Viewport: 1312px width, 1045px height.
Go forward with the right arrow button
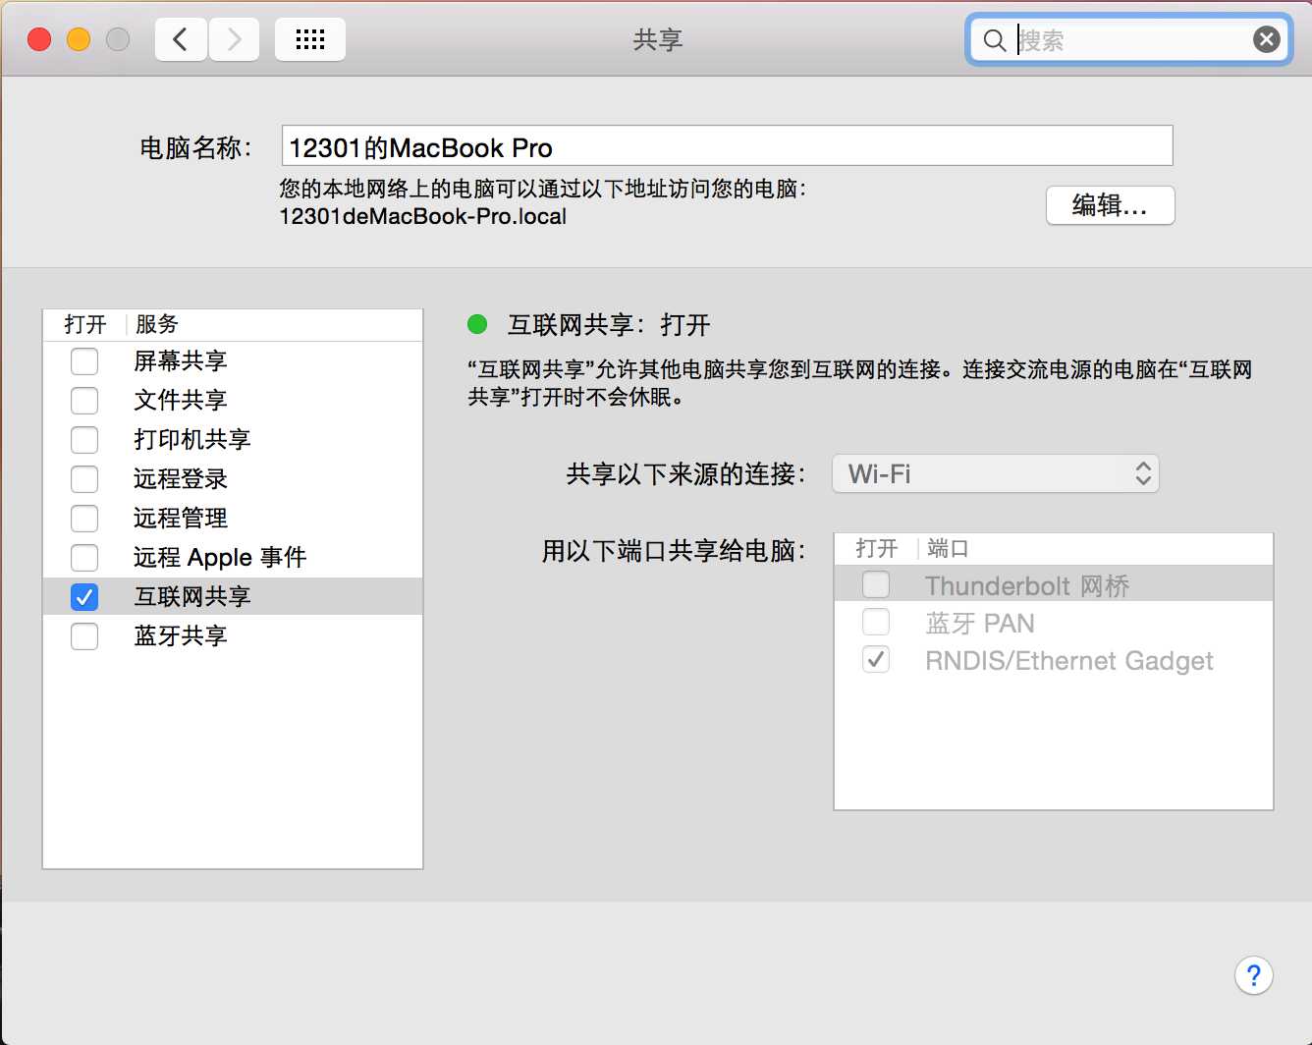pos(234,39)
